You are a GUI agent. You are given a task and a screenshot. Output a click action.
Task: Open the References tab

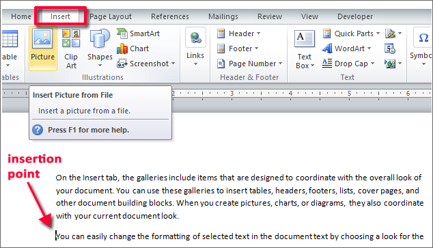tap(170, 16)
